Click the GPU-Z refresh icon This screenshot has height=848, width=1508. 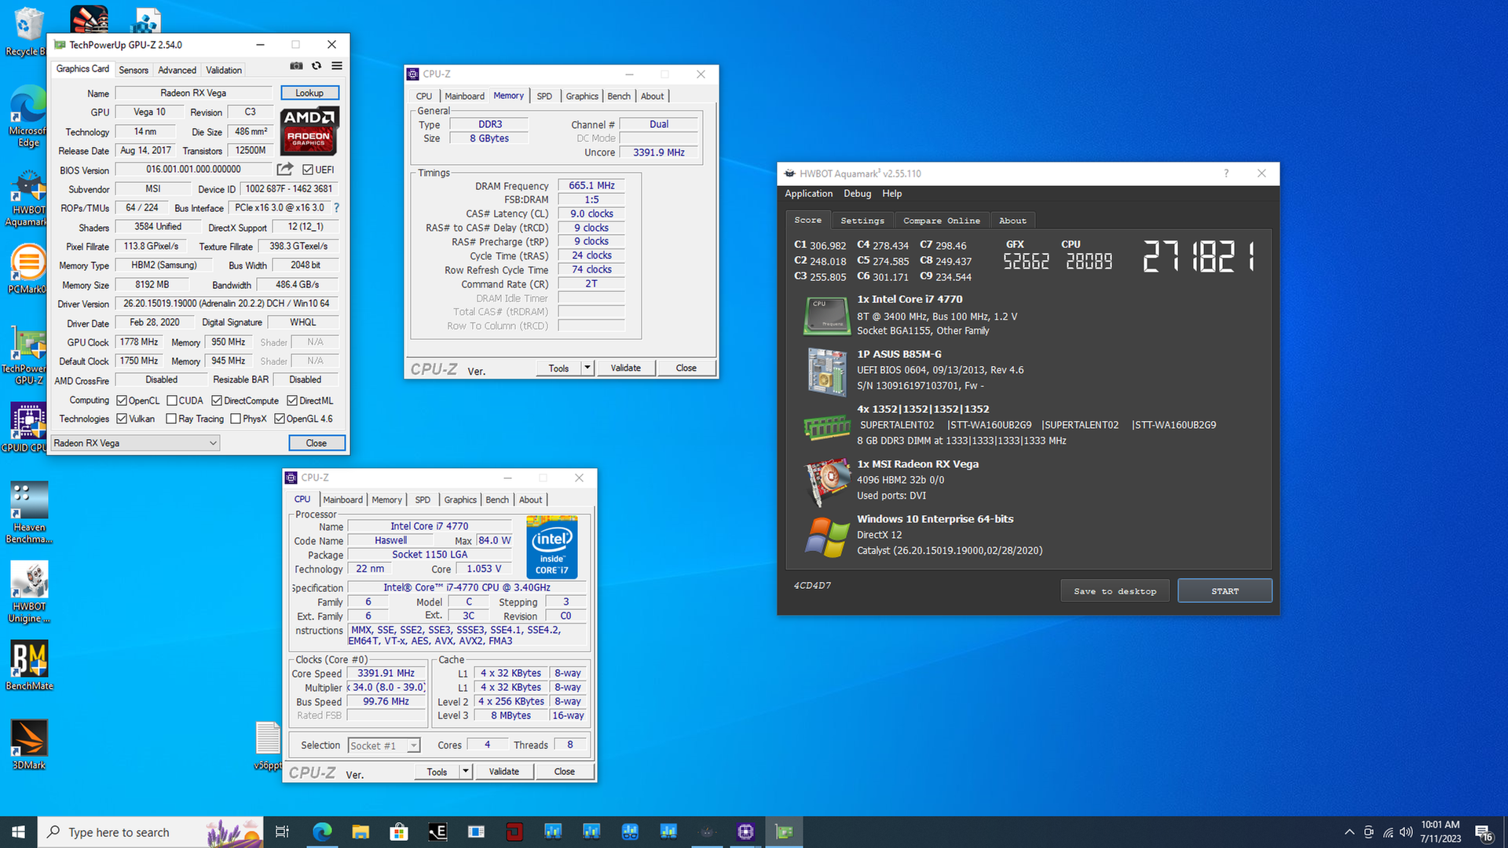tap(317, 66)
